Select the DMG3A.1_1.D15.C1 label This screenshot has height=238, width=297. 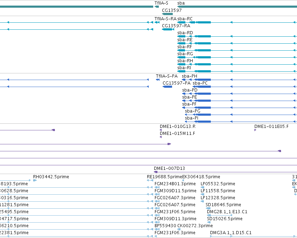[x=231, y=233]
